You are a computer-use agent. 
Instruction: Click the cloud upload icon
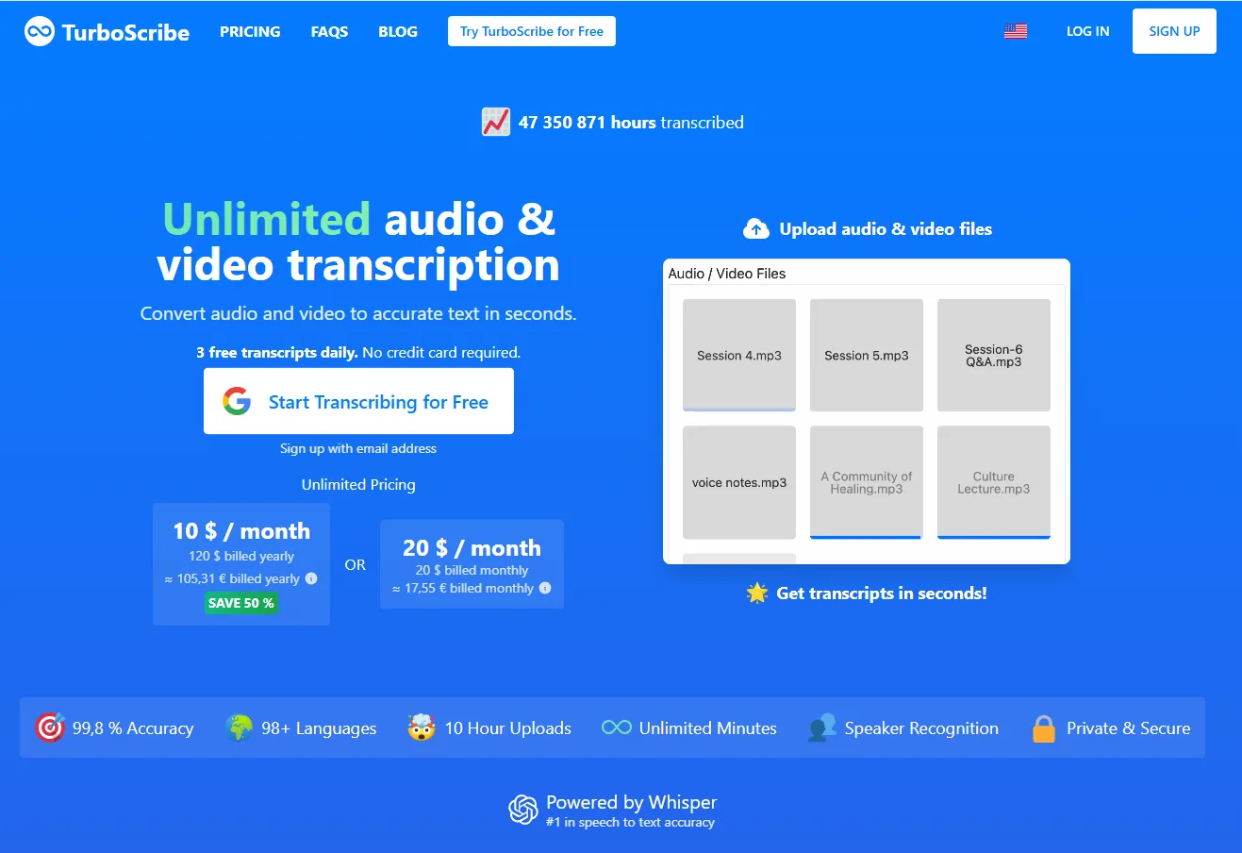(756, 228)
